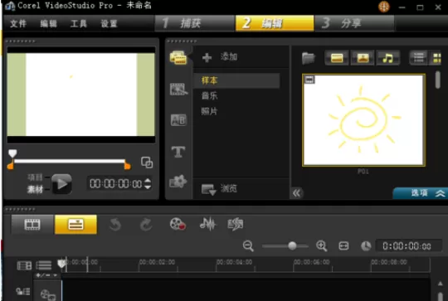
Task: Open the 编辑 menu in menu bar
Action: click(x=48, y=23)
